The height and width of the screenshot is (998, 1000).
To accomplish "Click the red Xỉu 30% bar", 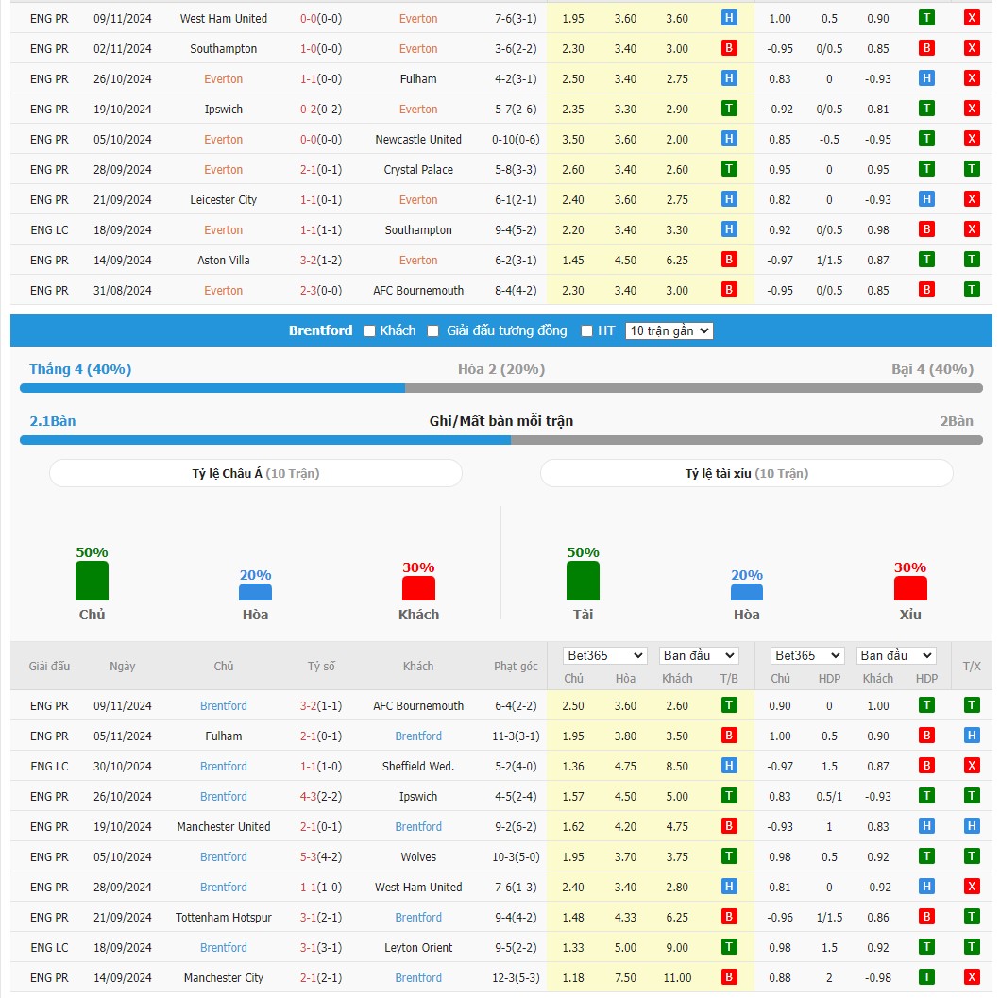I will 910,588.
